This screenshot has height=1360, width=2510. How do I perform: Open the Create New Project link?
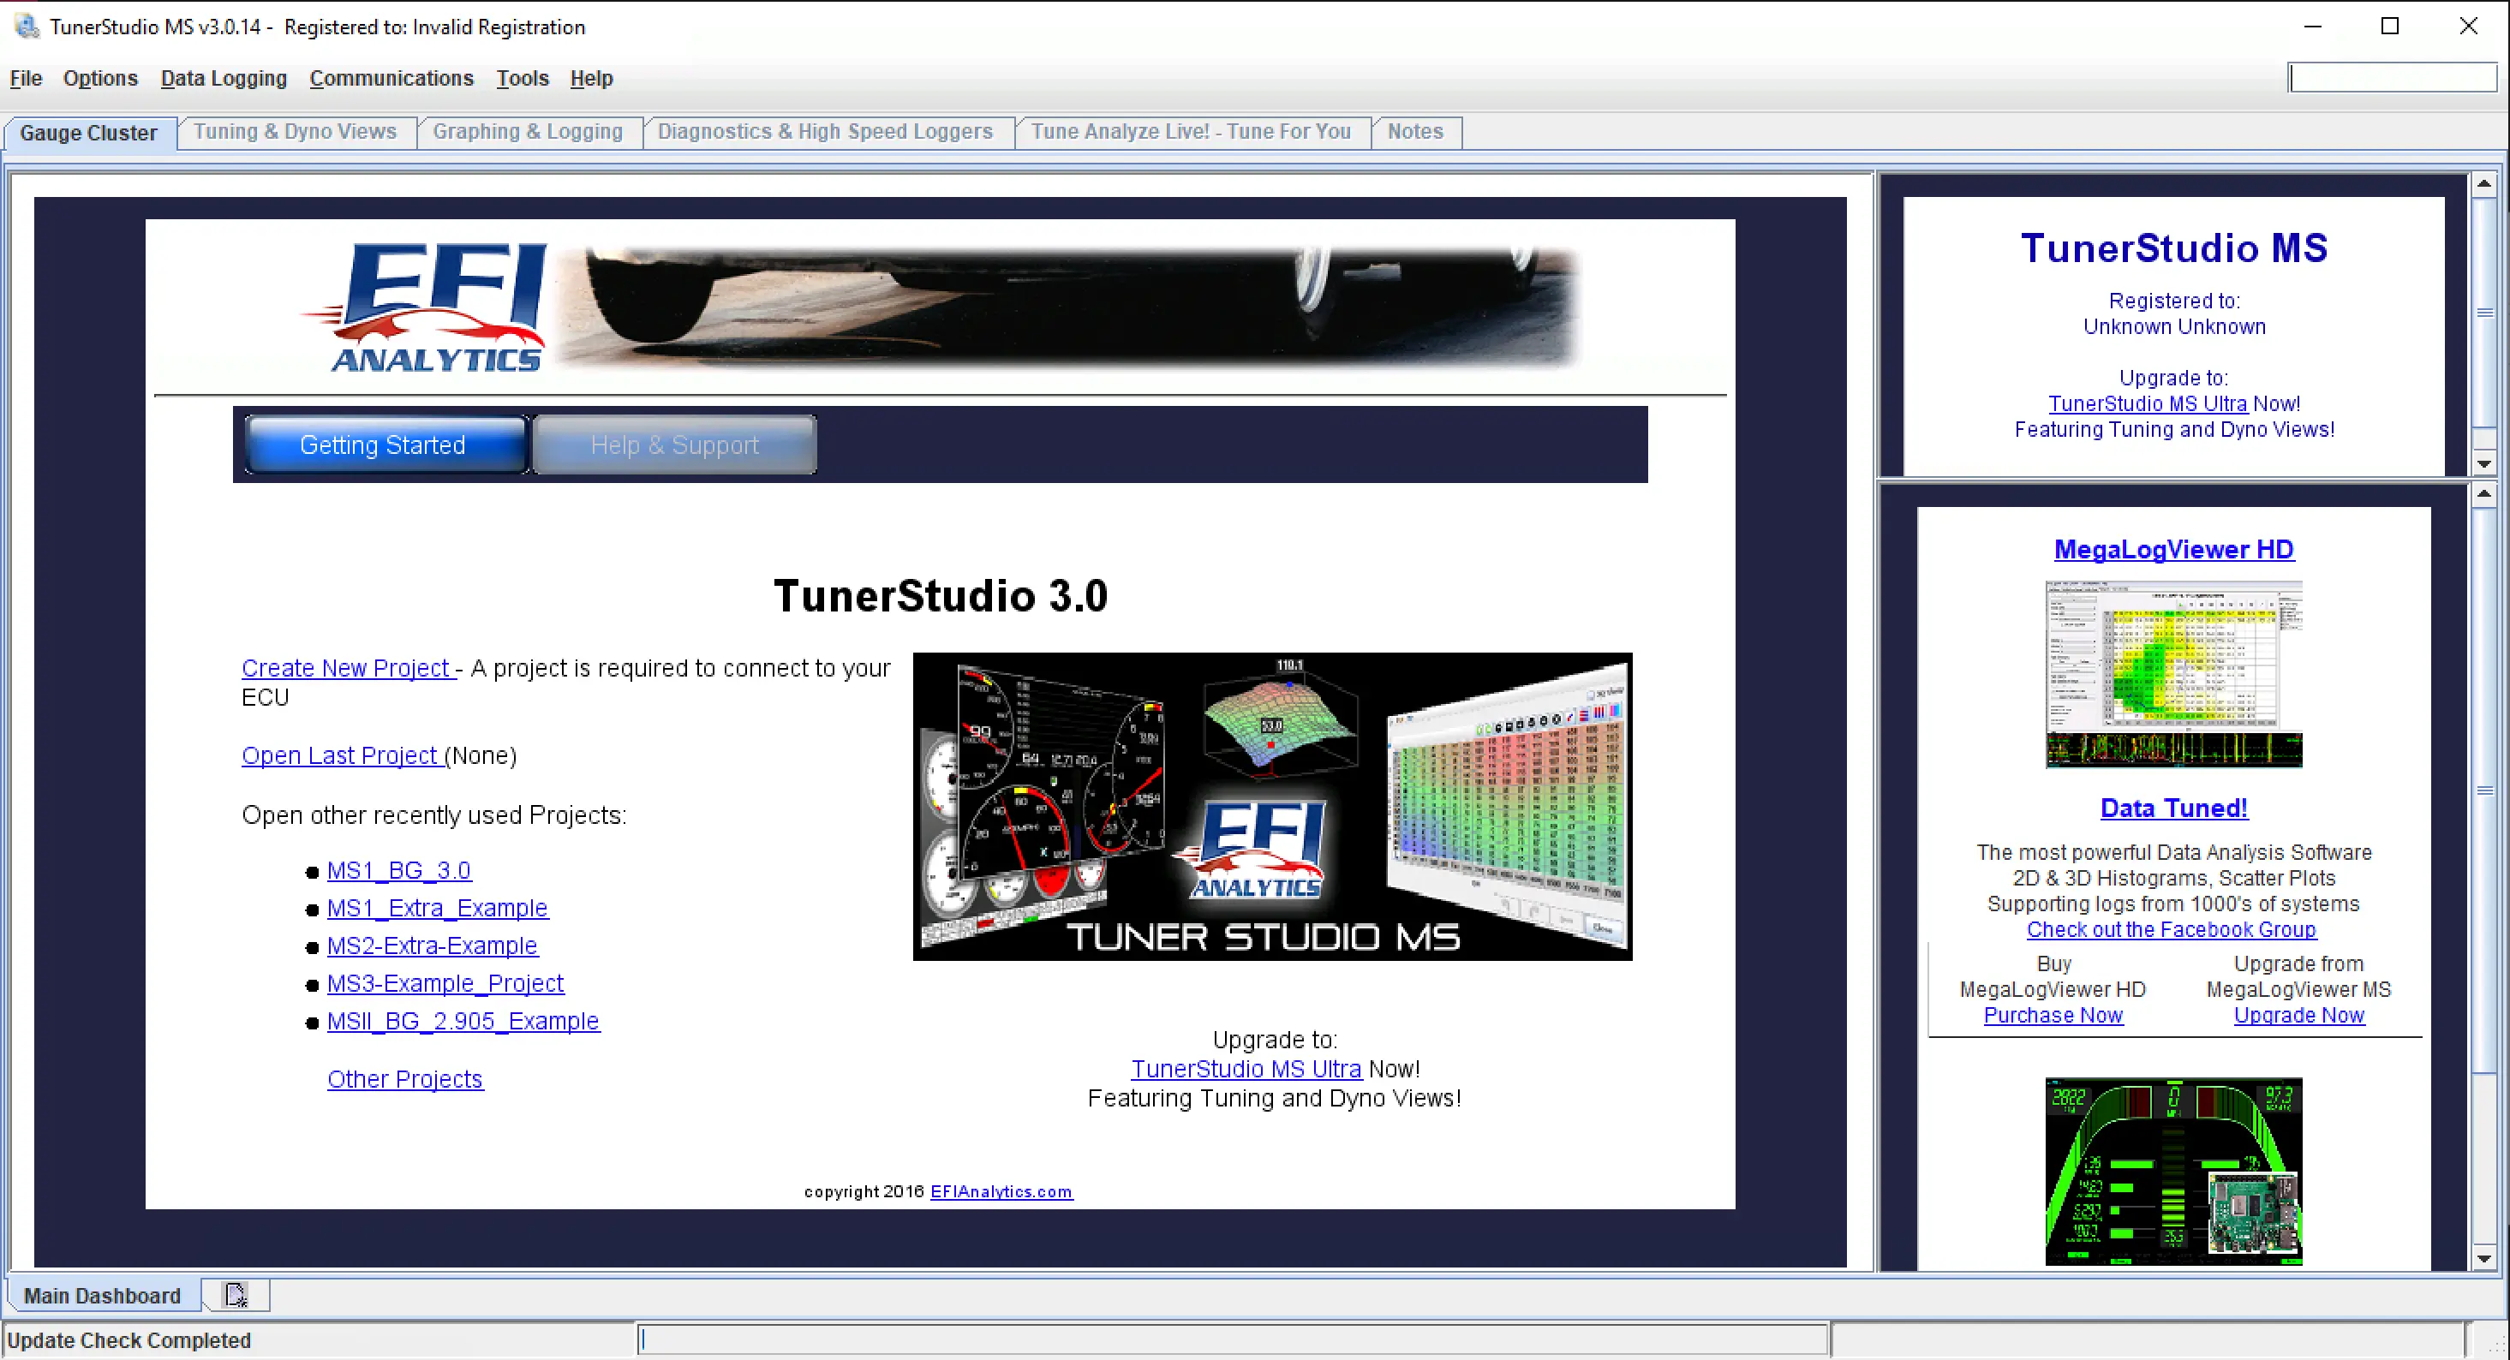(x=346, y=668)
